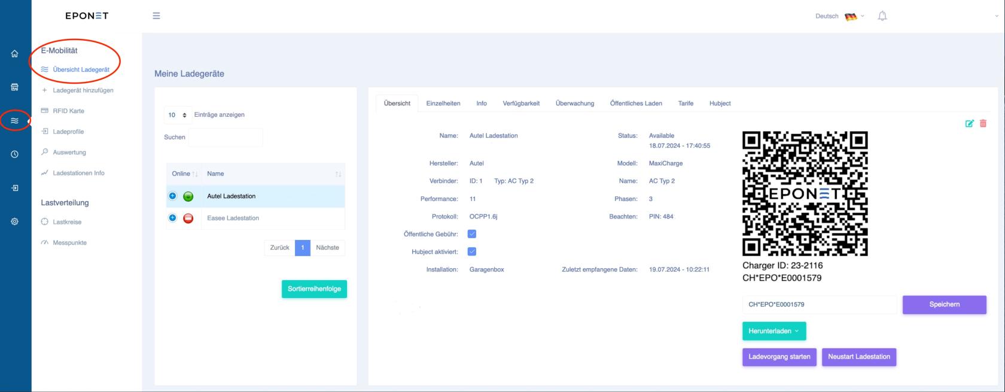The height and width of the screenshot is (392, 1005).
Task: Open the Überwachung tab
Action: coord(575,103)
